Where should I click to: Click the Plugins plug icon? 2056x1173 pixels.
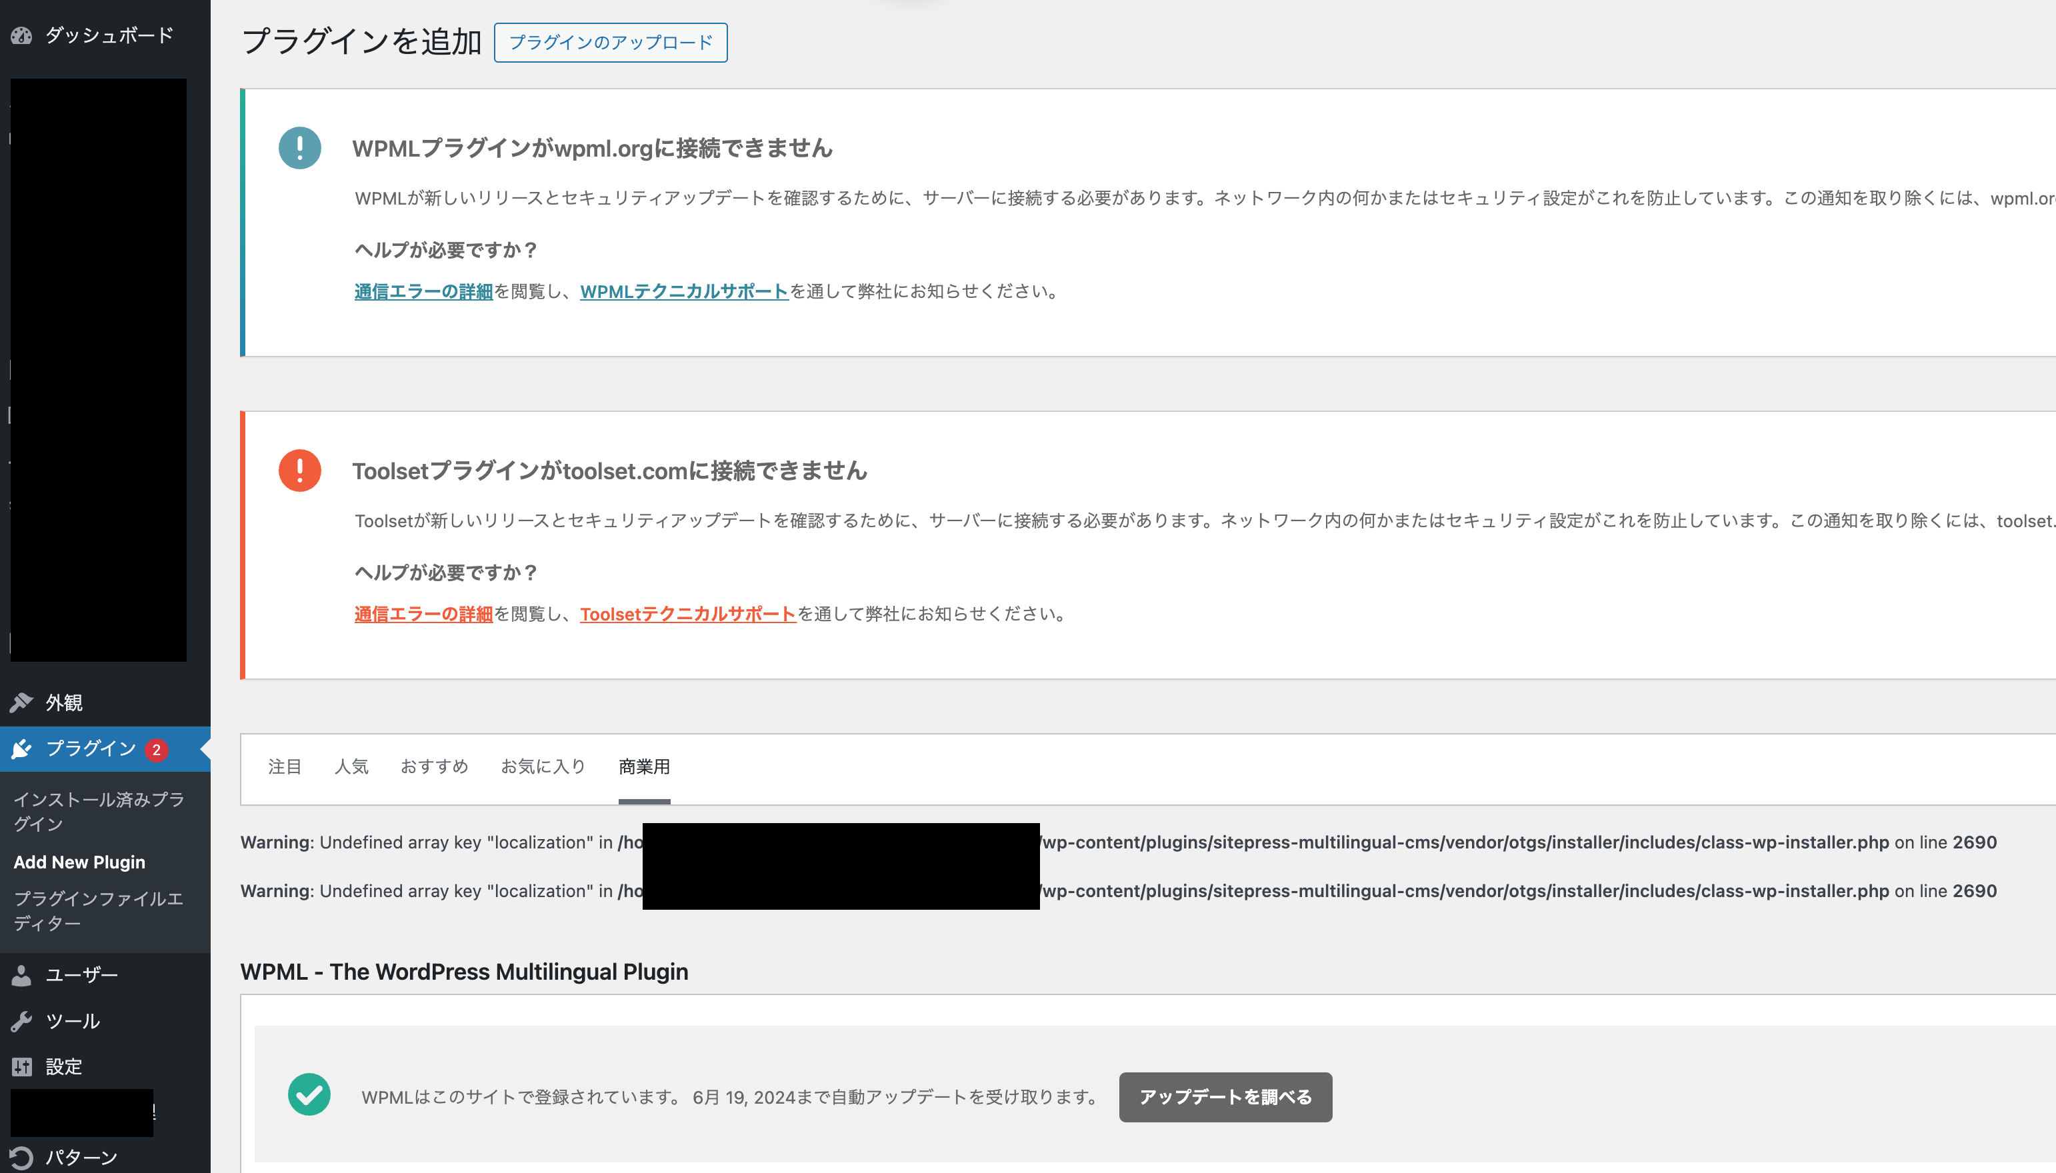point(22,749)
